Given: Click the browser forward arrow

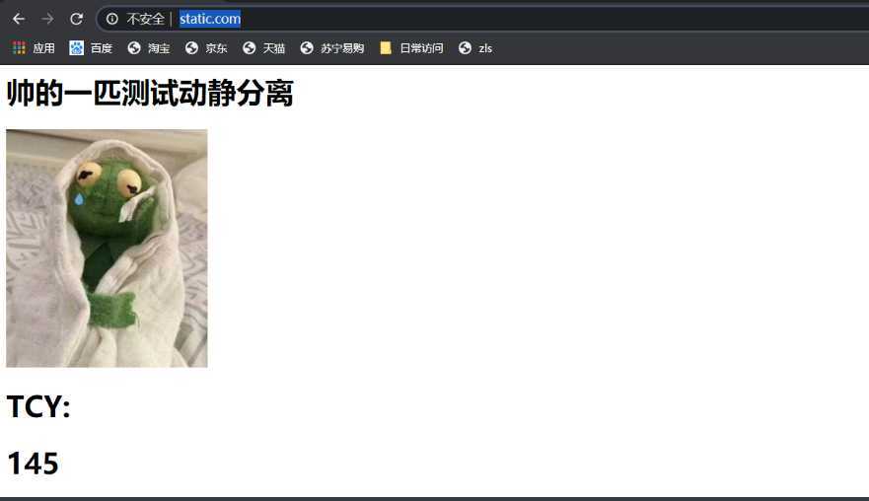Looking at the screenshot, I should click(47, 19).
